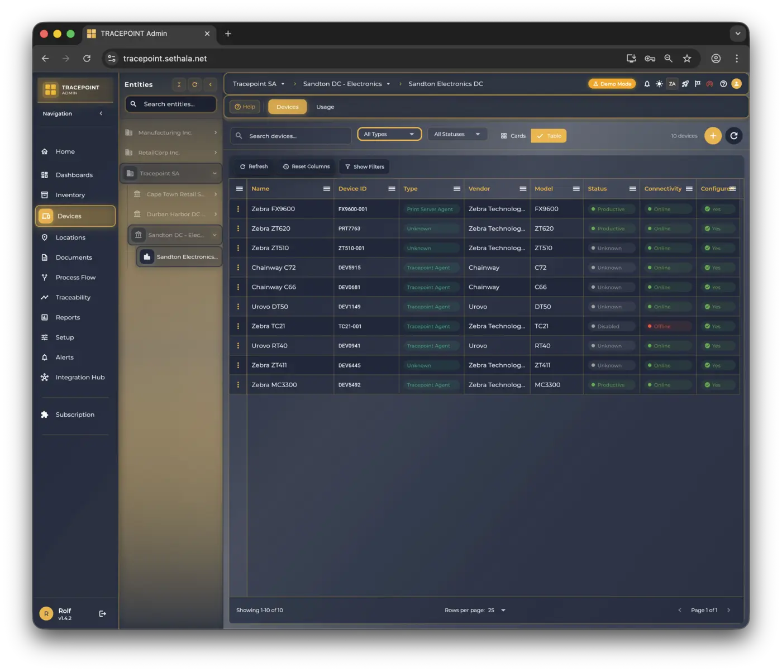Click the Reset Columns button

[x=306, y=166]
